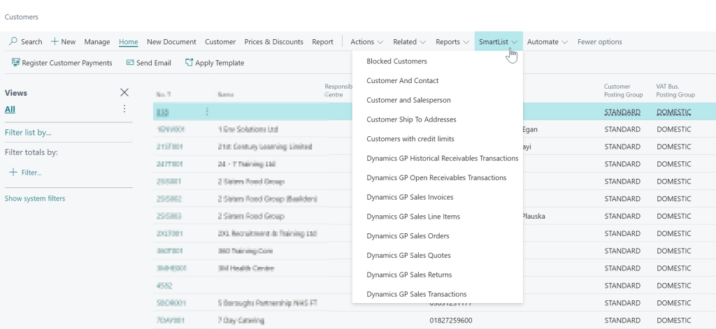Click the Send Email envelope icon
The image size is (716, 329).
pos(130,63)
